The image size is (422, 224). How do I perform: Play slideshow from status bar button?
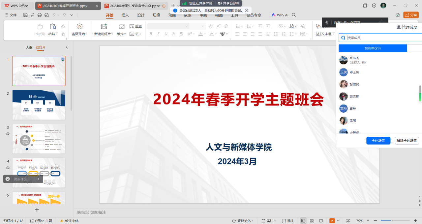pos(332,221)
